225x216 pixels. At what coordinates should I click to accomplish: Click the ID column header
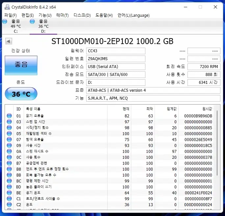19,109
